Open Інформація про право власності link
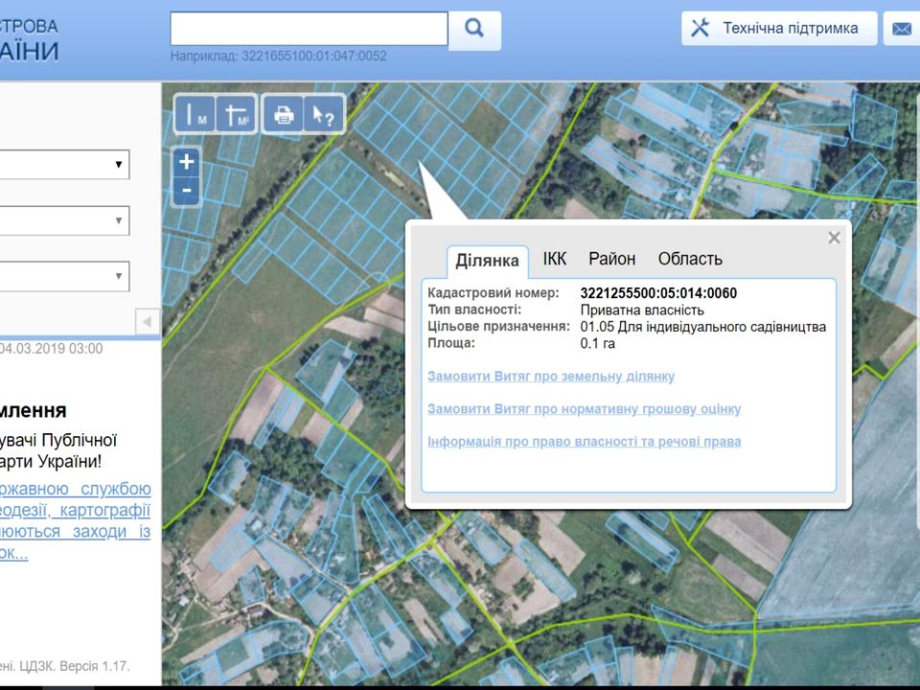Viewport: 920px width, 690px height. point(585,441)
